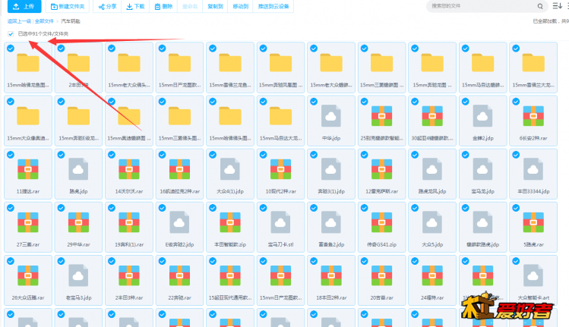Select the 11捷达.rar archive icon
This screenshot has width=569, height=327.
click(x=28, y=169)
